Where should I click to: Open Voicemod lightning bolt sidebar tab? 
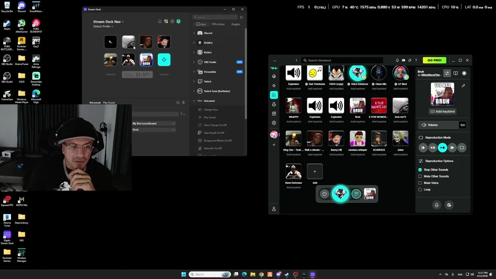point(274,86)
